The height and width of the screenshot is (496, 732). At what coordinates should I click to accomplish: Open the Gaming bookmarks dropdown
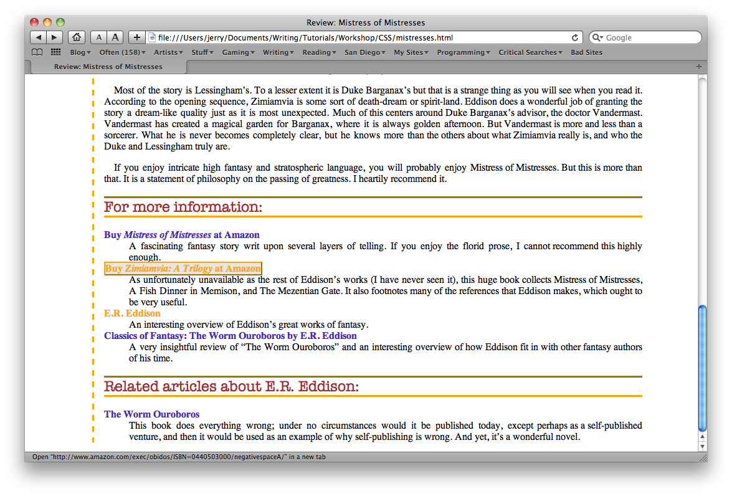point(239,52)
